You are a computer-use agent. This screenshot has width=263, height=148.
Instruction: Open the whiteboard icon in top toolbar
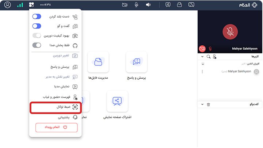[x=191, y=4]
